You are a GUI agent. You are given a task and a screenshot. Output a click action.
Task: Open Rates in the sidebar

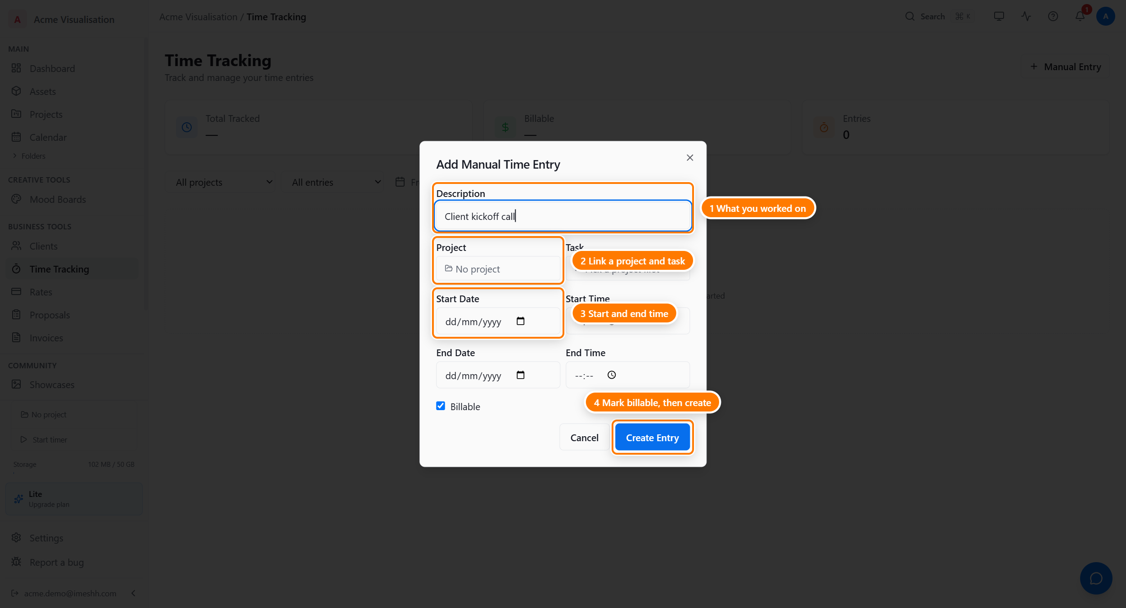point(73,292)
